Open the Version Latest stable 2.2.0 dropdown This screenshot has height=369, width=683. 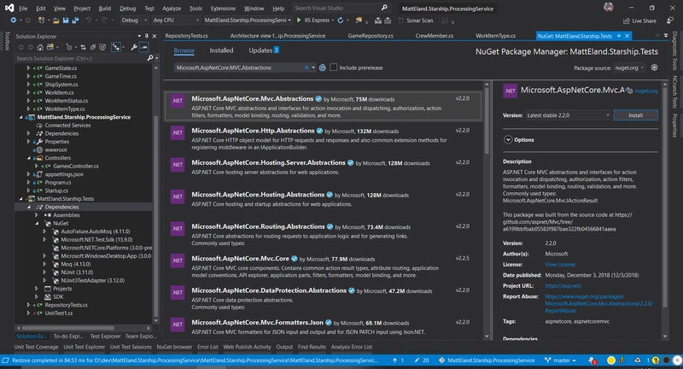[x=568, y=115]
